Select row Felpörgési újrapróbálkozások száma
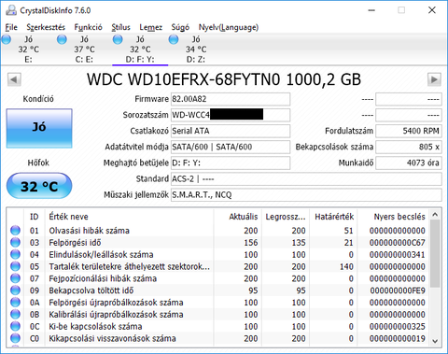This screenshot has width=448, height=354. pyautogui.click(x=217, y=303)
